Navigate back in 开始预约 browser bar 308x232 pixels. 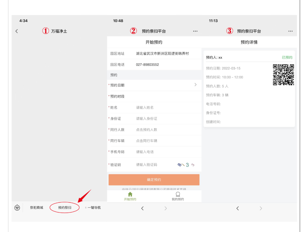(x=142, y=208)
